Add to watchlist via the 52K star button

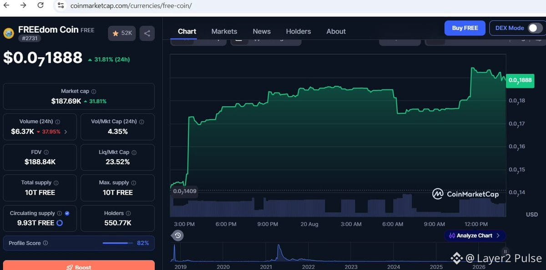[122, 33]
